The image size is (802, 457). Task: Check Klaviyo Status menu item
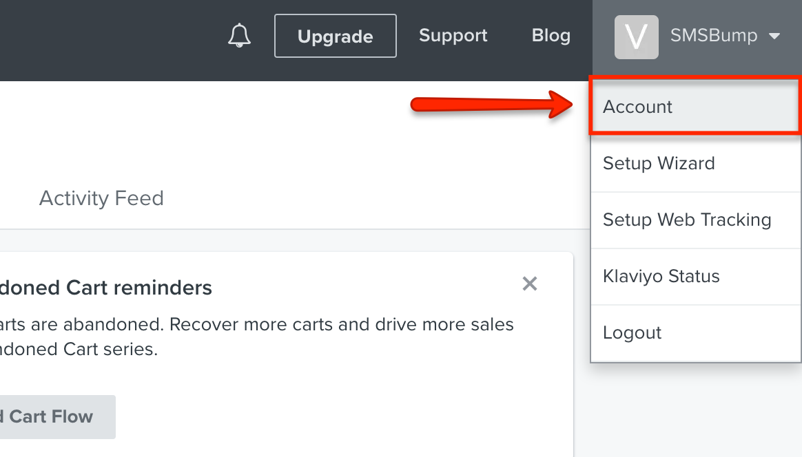click(x=696, y=277)
